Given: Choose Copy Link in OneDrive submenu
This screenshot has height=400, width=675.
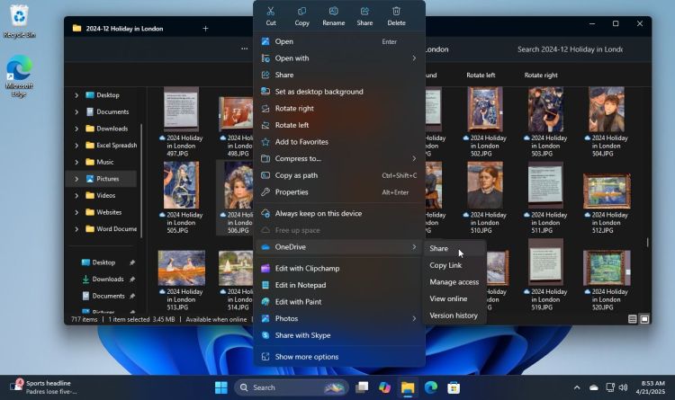Looking at the screenshot, I should (445, 265).
